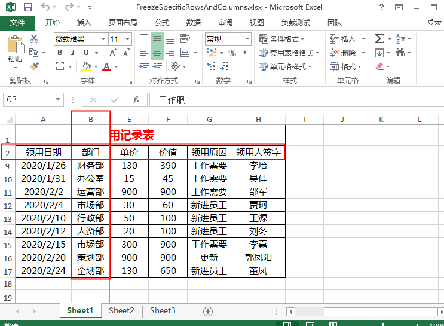Toggle Underline formatting
Screen dimensions: 444x326
pos(87,53)
